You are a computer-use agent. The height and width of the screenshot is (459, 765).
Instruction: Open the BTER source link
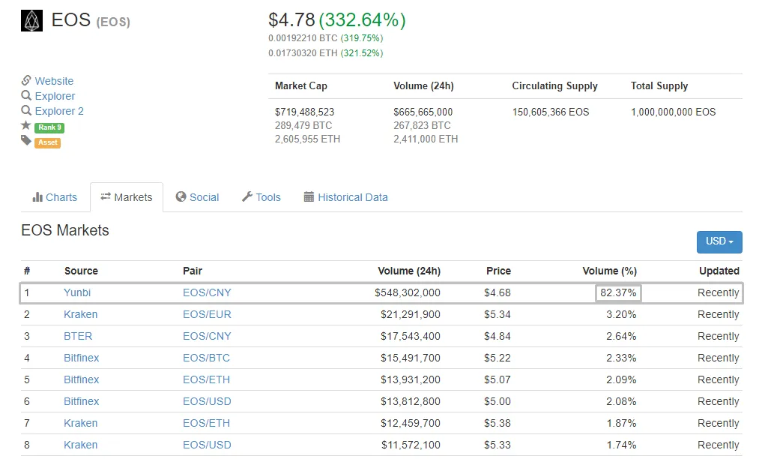78,336
